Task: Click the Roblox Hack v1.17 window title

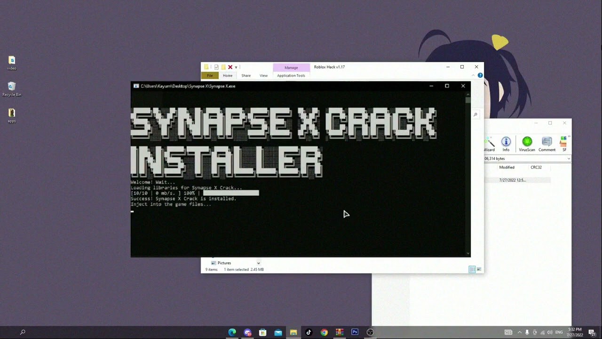Action: (x=329, y=67)
